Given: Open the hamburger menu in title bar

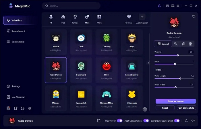Looking at the screenshot, I should pos(178,6).
